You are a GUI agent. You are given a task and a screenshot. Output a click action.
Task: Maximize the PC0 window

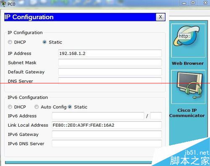[193, 3]
